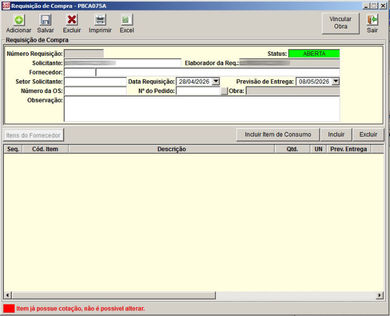
Task: Click the horizontal scrollbar left arrow
Action: pos(7,295)
